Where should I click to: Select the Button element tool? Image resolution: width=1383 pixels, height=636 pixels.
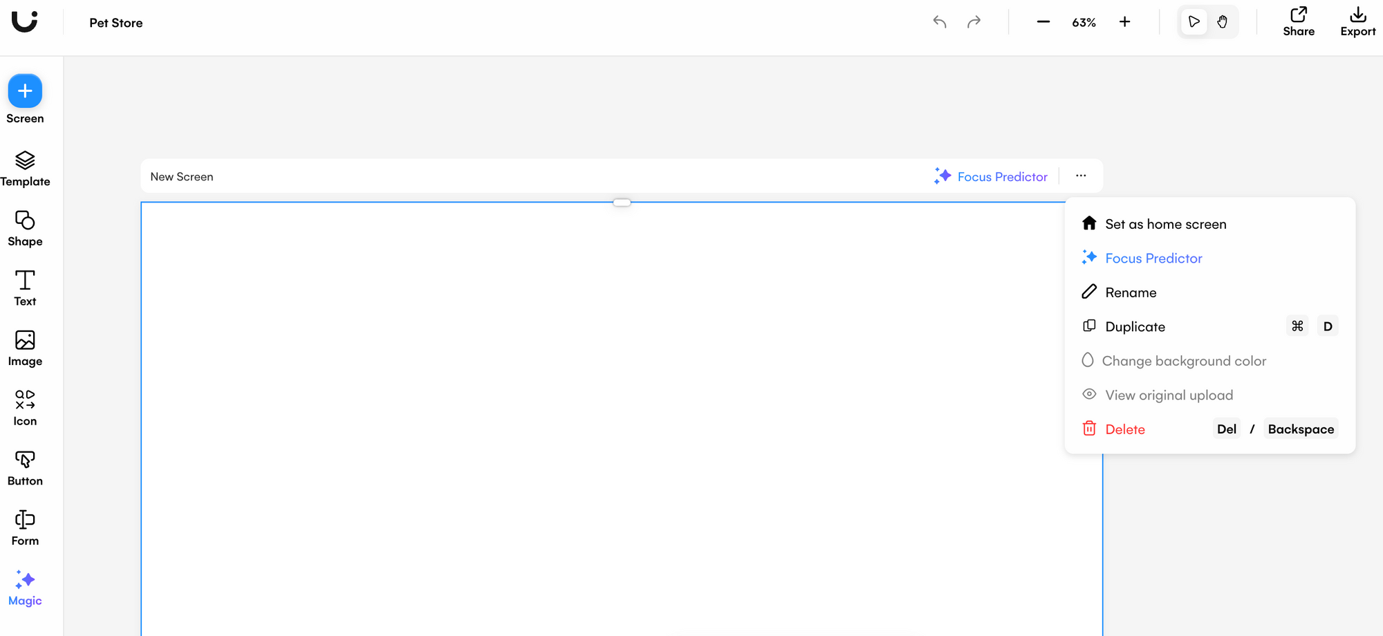coord(25,468)
